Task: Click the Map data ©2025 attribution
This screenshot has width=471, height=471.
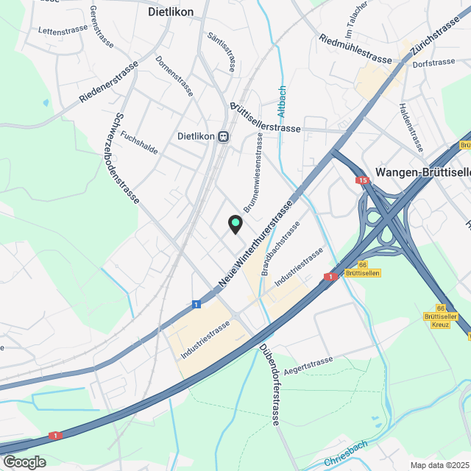Action: 440,465
